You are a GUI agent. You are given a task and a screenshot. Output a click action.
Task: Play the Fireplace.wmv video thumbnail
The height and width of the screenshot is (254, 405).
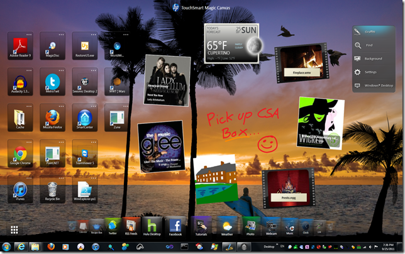pos(301,63)
